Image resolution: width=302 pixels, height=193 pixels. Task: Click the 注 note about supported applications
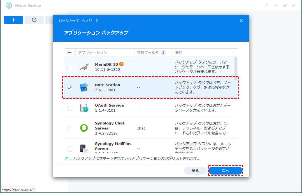[x=132, y=158]
